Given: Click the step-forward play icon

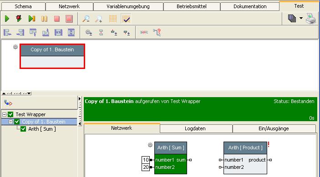Looking at the screenshot, I should coord(32,19).
